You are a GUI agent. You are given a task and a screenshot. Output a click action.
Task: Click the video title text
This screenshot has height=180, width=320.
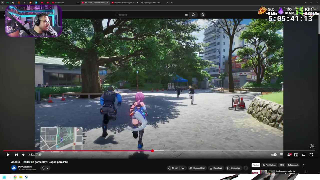pos(40,162)
